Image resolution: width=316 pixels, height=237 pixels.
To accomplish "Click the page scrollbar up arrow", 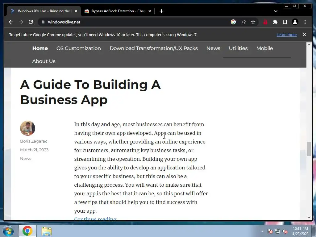I will click(x=309, y=44).
